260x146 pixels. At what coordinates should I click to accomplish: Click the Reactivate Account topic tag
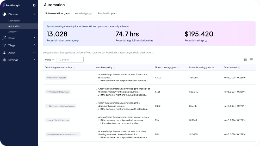(56, 78)
